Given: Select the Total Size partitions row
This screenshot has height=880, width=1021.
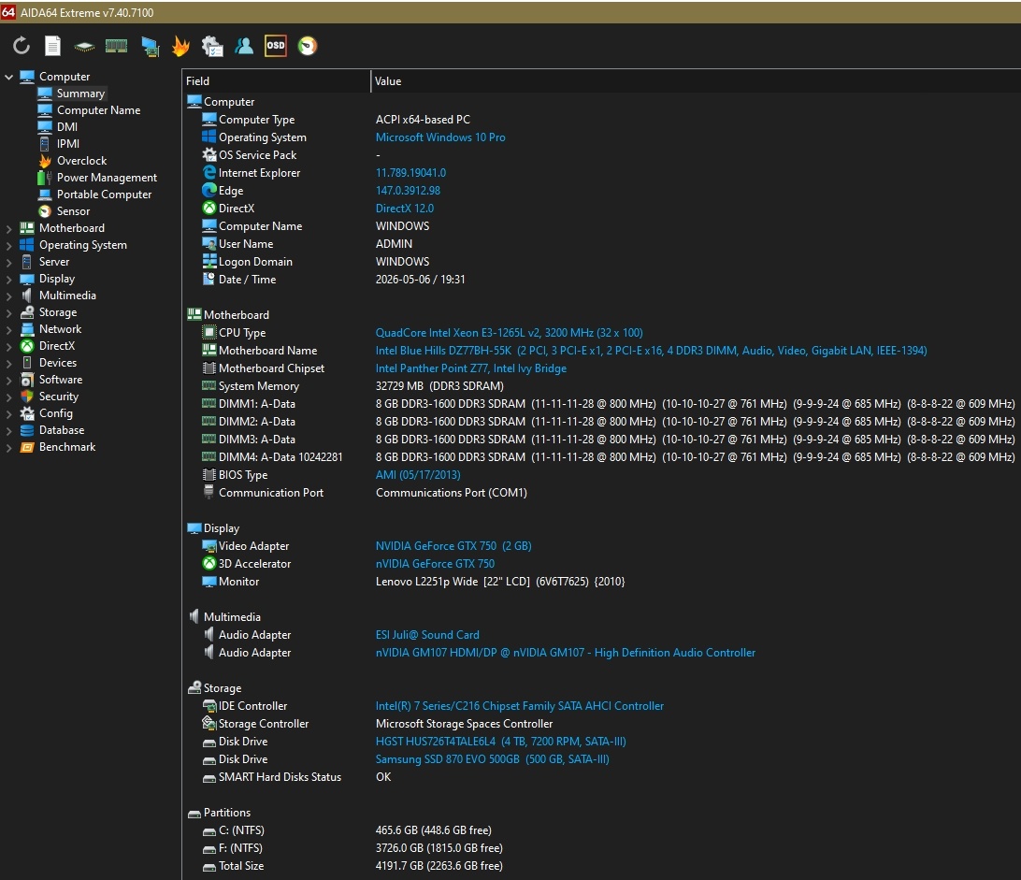Looking at the screenshot, I should 602,866.
